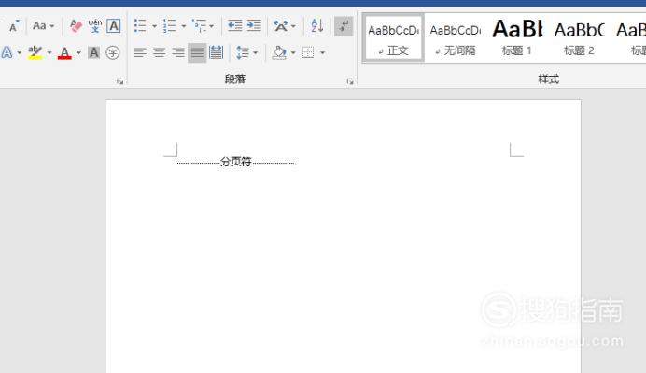Open the shading color dropdown arrow
This screenshot has height=373, width=646.
tap(293, 52)
